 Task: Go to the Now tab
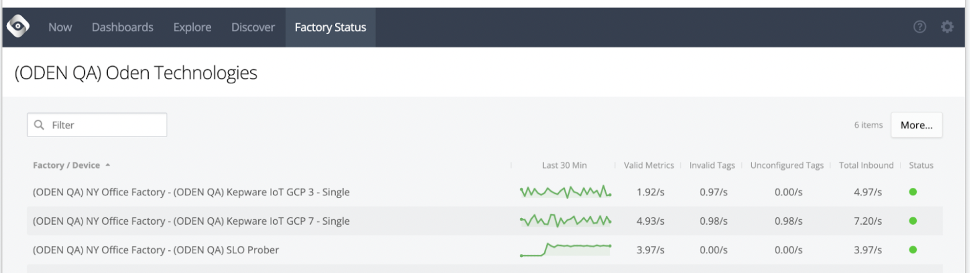[x=60, y=27]
